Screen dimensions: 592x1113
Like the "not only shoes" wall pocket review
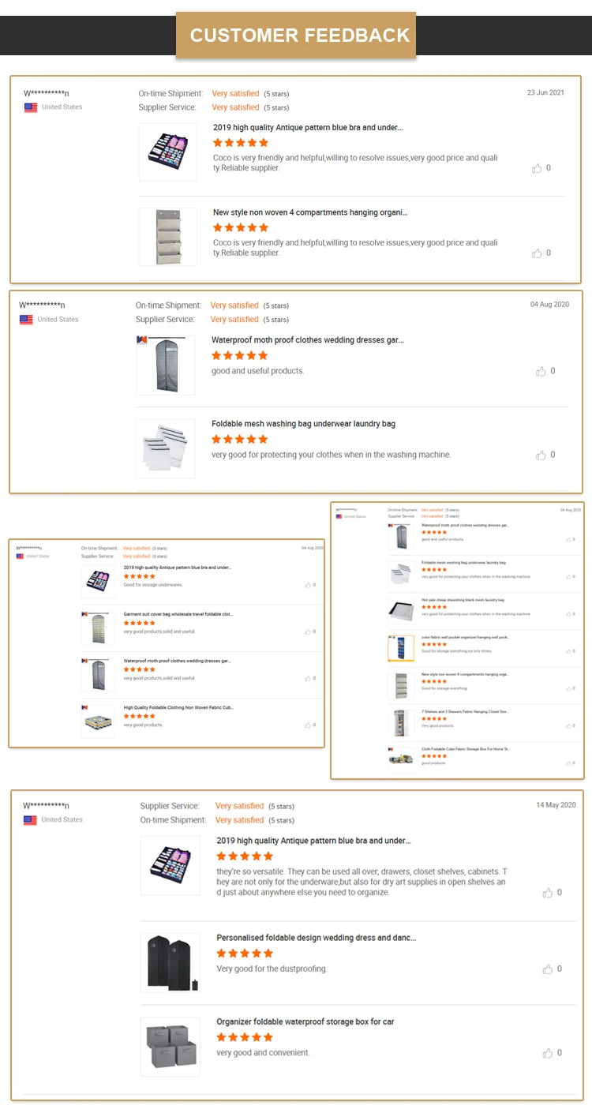569,651
